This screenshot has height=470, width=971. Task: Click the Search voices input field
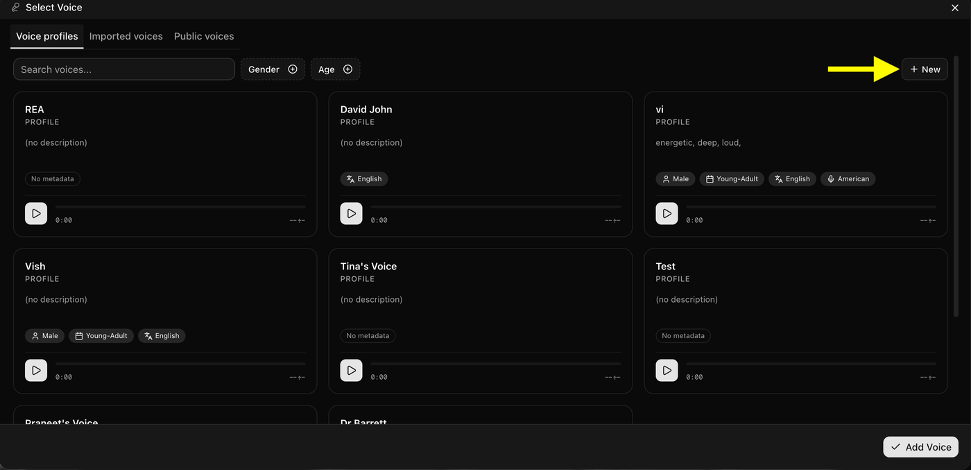click(x=124, y=69)
